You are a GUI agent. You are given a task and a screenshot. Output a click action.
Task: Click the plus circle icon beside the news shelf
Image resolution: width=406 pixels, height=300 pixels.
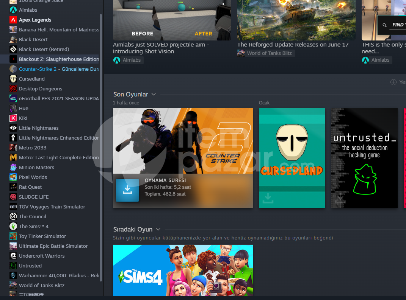pyautogui.click(x=393, y=82)
